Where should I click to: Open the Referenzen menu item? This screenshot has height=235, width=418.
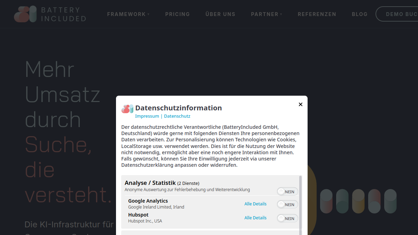coord(317,14)
